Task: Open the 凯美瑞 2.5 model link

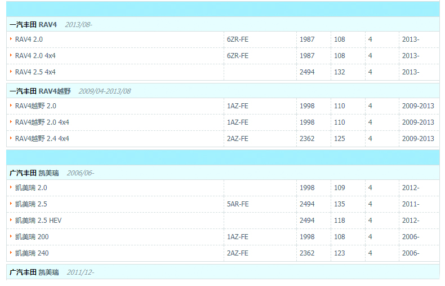Action: point(31,204)
